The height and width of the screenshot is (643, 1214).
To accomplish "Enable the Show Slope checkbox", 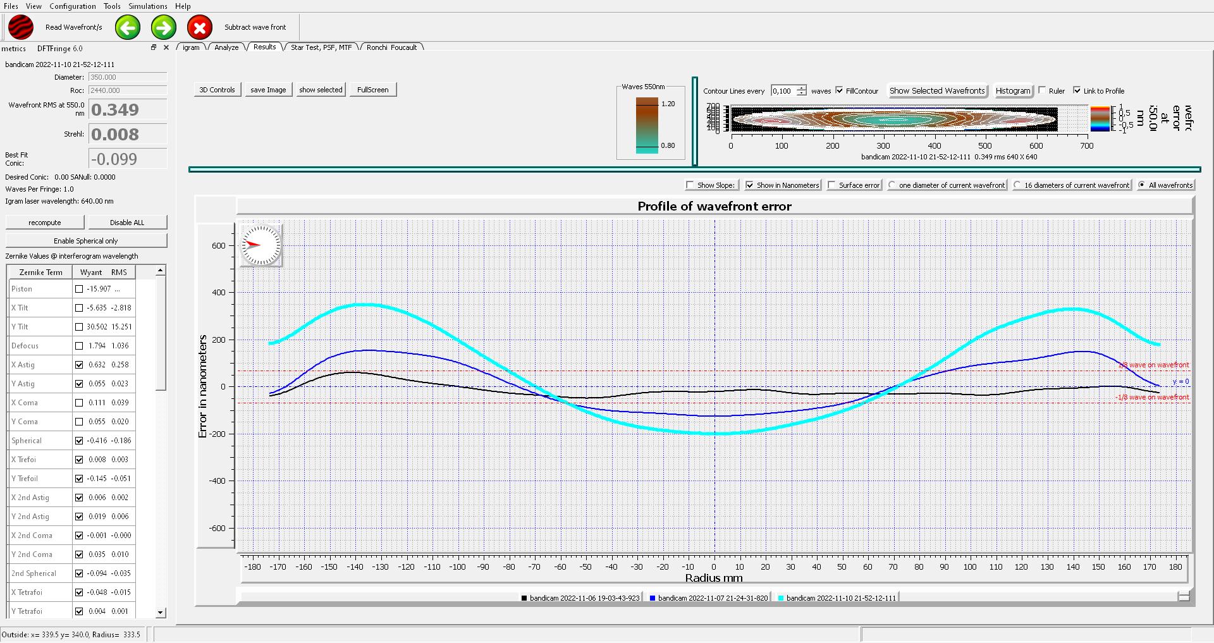I will click(690, 185).
